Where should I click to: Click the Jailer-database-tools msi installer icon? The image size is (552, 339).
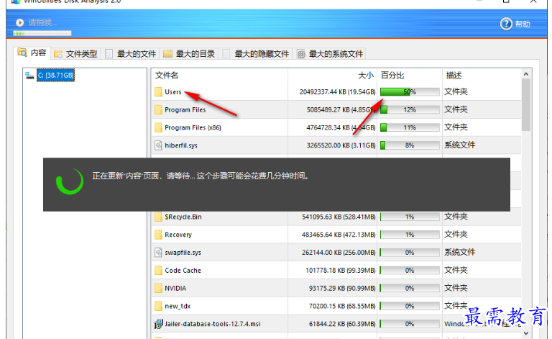click(x=158, y=324)
